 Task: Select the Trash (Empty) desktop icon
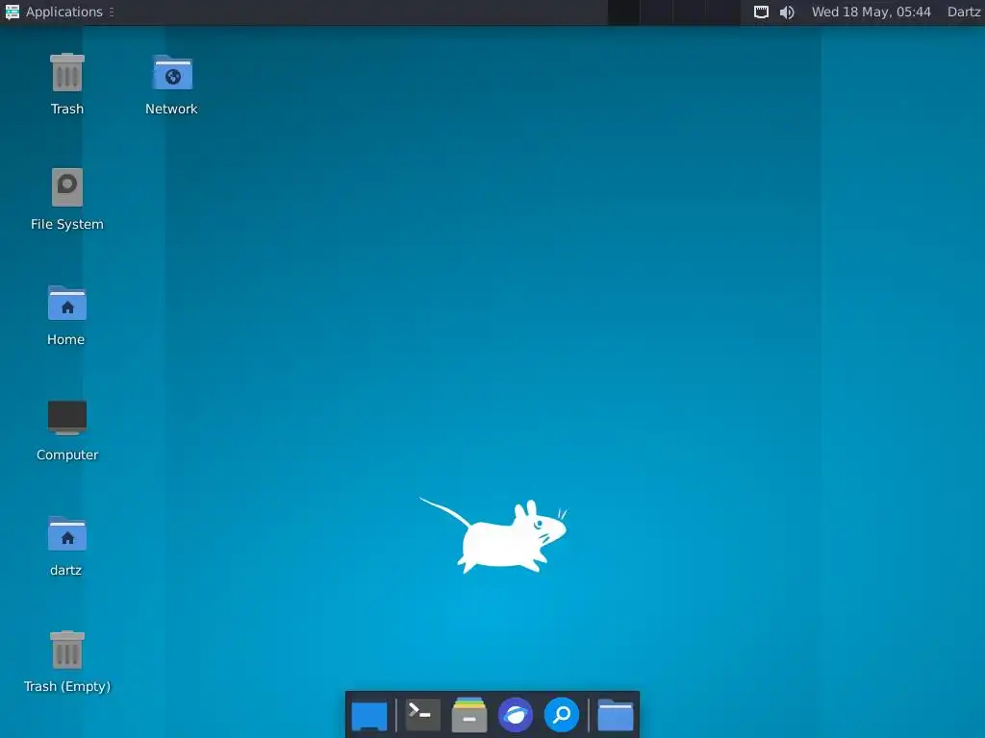pyautogui.click(x=67, y=651)
